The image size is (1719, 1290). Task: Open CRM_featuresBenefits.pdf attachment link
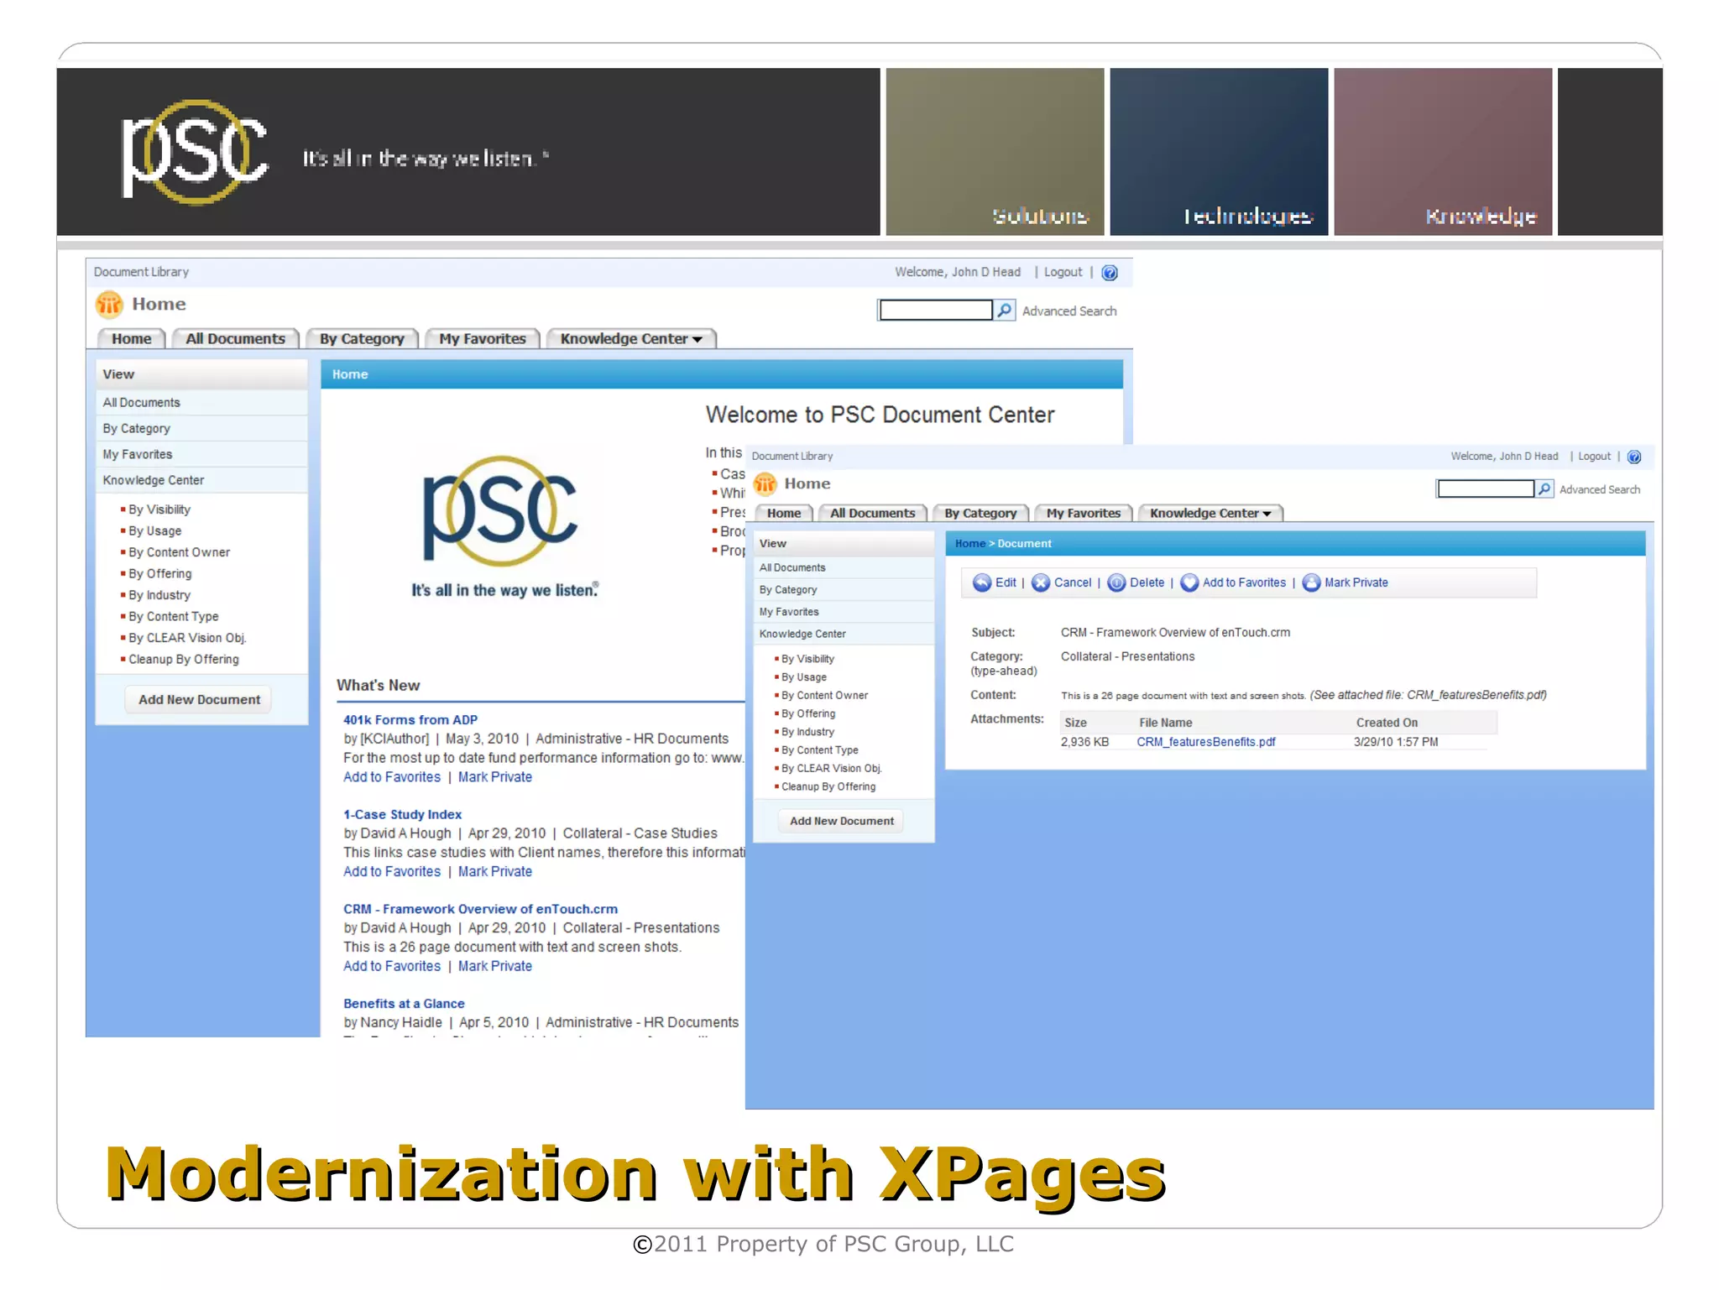click(x=1206, y=743)
